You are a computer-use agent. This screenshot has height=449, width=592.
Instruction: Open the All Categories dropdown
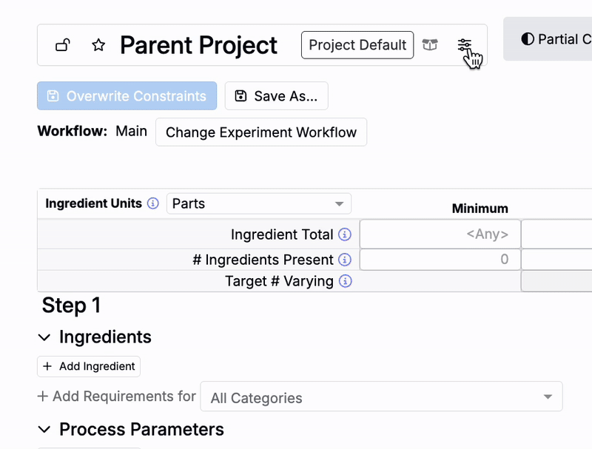(381, 397)
